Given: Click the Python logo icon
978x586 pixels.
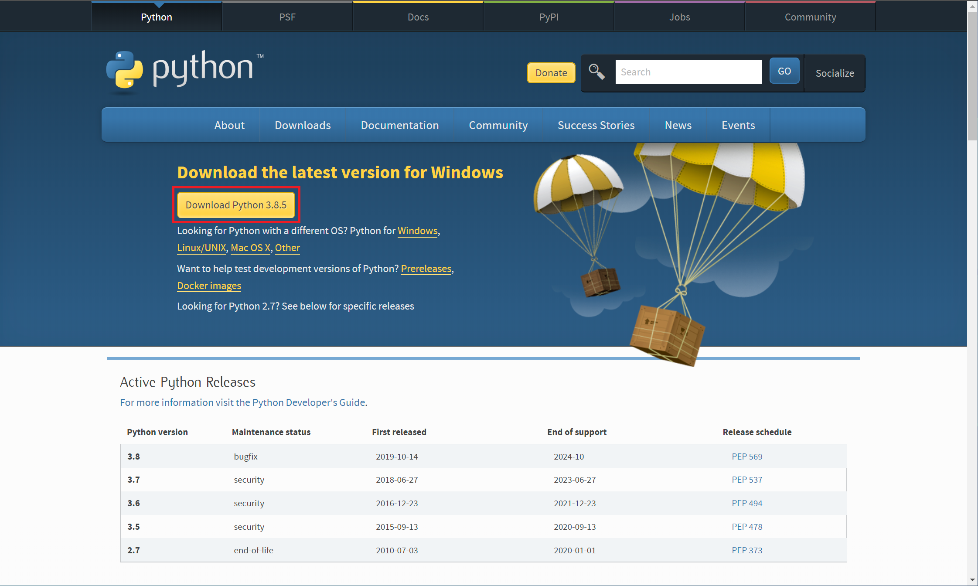Looking at the screenshot, I should 125,70.
